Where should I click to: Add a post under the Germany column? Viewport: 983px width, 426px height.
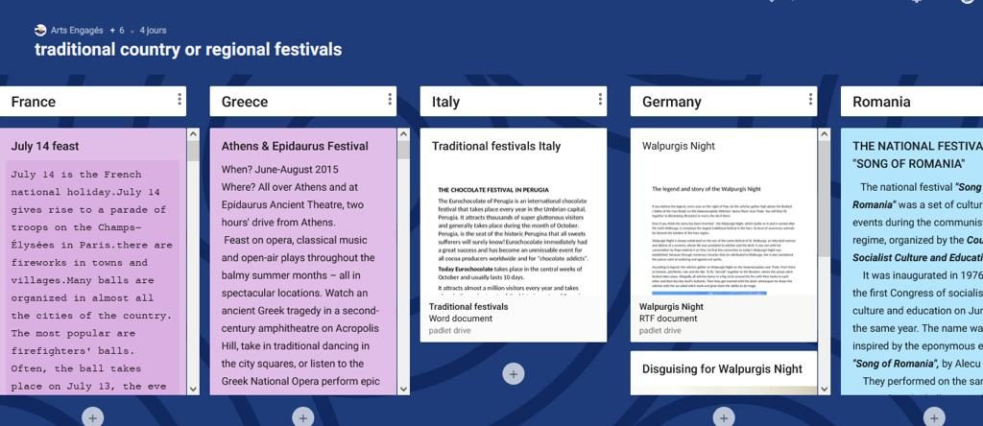pyautogui.click(x=724, y=417)
